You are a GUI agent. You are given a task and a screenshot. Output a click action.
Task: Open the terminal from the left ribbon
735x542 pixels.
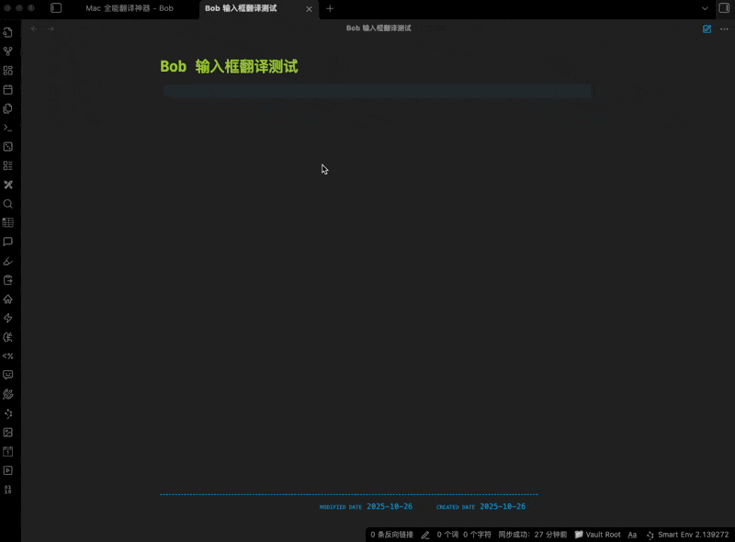tap(8, 128)
